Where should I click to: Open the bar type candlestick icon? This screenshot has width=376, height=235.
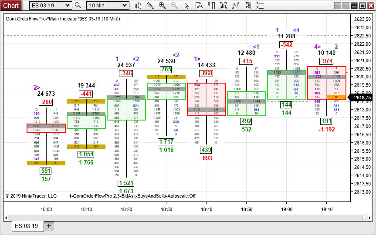click(x=138, y=6)
